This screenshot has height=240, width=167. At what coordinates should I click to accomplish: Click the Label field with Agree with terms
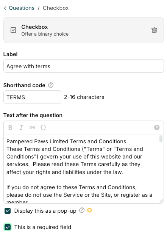tap(84, 66)
